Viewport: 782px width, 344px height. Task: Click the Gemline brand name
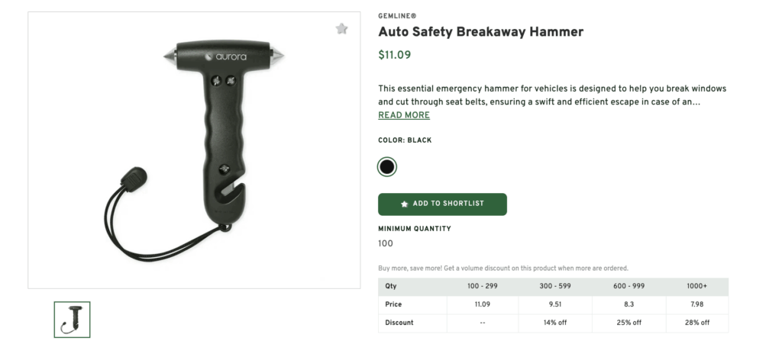point(399,15)
